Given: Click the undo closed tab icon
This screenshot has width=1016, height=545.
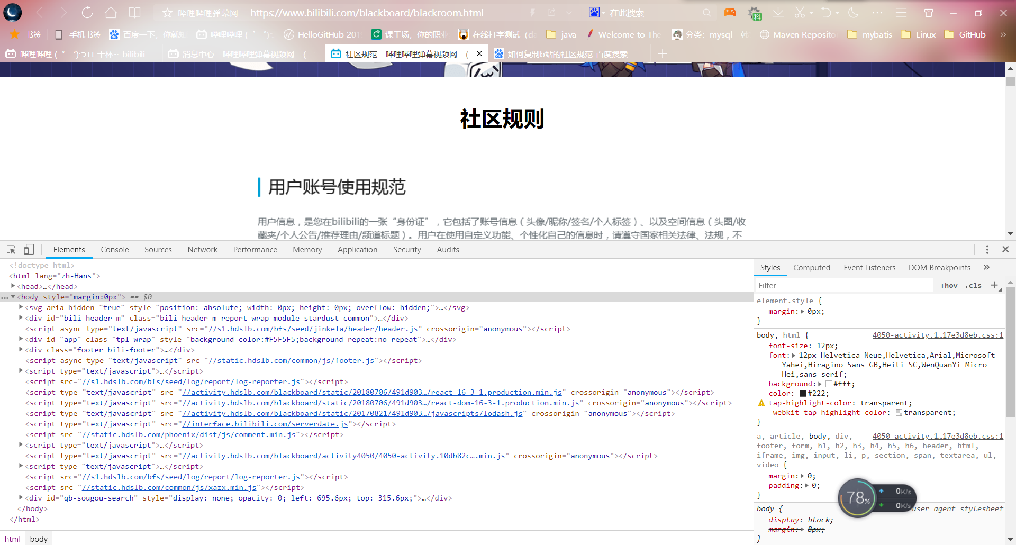Looking at the screenshot, I should pyautogui.click(x=827, y=12).
